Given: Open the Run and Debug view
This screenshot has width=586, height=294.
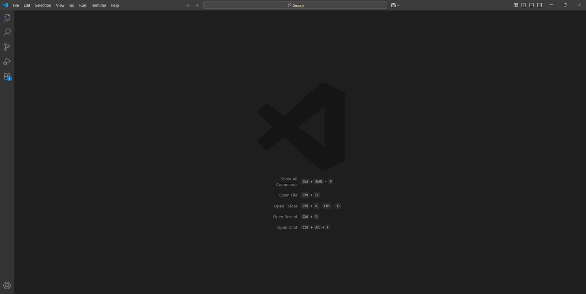Looking at the screenshot, I should click(x=7, y=61).
